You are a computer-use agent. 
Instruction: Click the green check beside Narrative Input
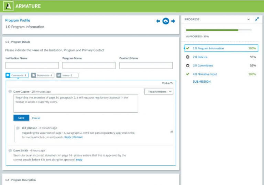[188, 74]
